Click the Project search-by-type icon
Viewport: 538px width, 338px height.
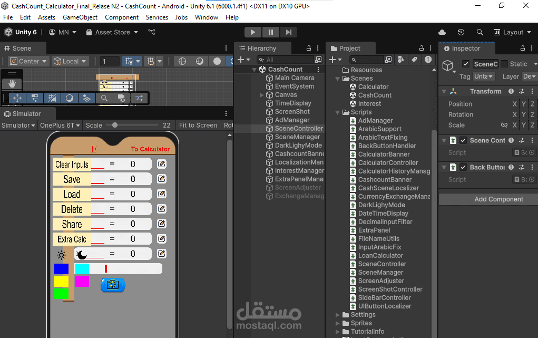401,60
